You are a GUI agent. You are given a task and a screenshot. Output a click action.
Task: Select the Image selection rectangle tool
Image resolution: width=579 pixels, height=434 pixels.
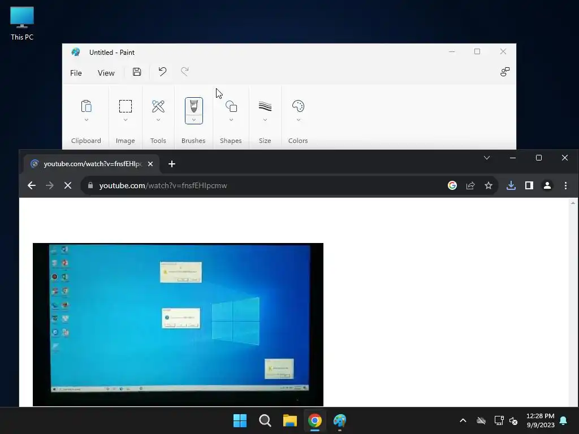(125, 106)
